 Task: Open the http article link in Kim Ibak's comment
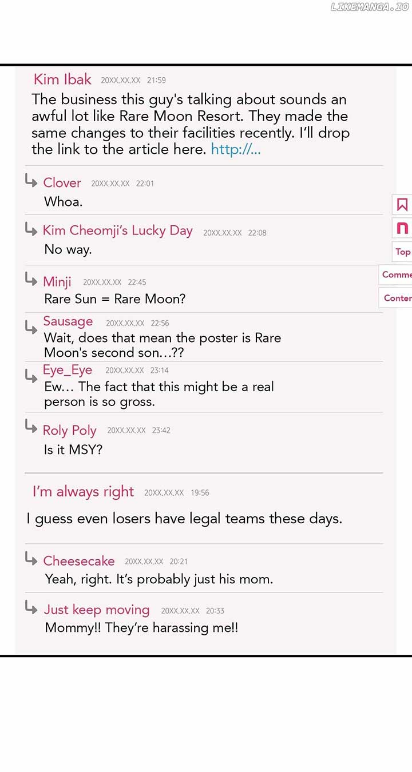tap(236, 150)
